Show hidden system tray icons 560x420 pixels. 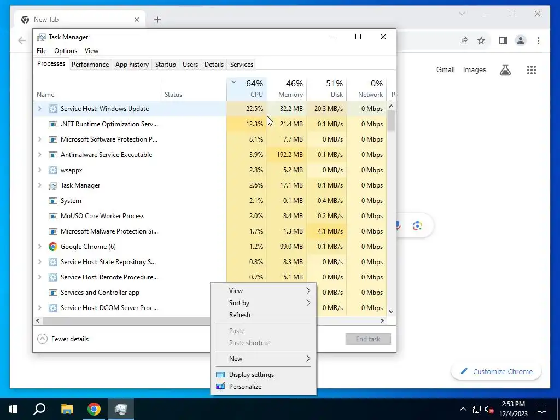[x=463, y=409]
